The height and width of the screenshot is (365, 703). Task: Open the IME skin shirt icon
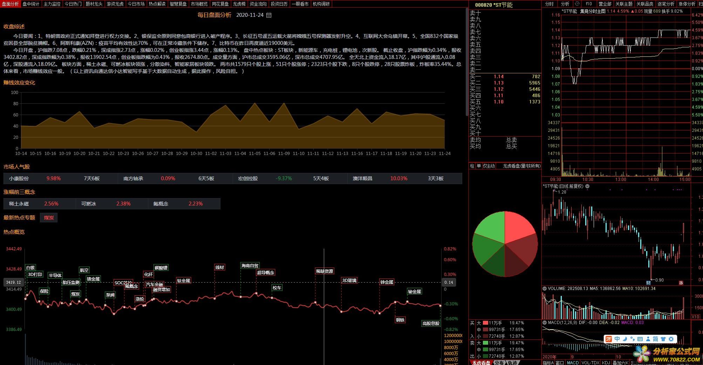coord(663,339)
